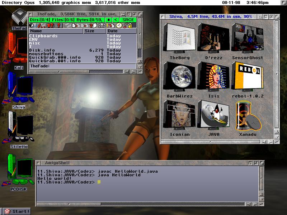Open the down-arrow drawer list in TheFade lister
287x215 pixels.
coord(109,20)
